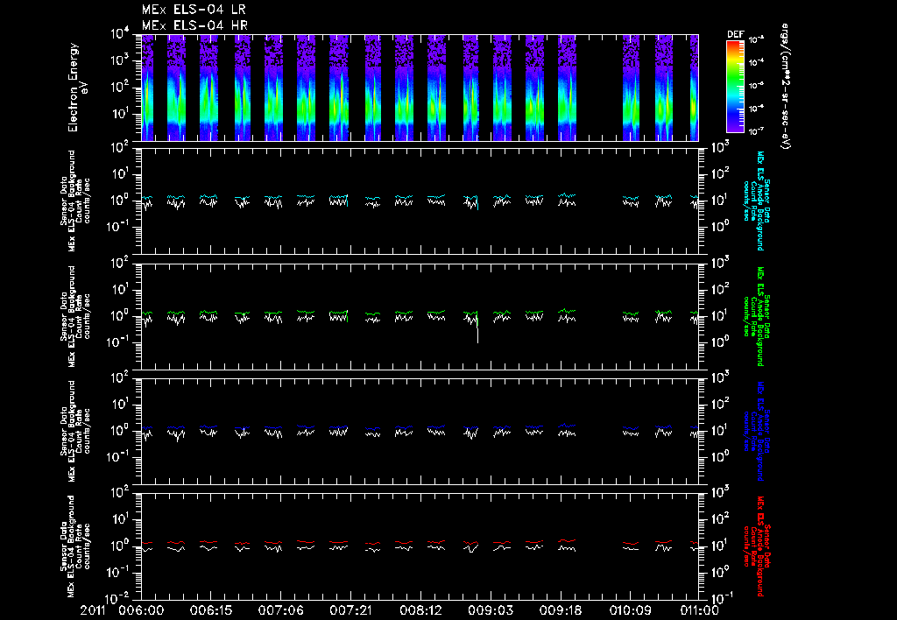Click the cyan Anode Background Count Rate label

pyautogui.click(x=756, y=201)
